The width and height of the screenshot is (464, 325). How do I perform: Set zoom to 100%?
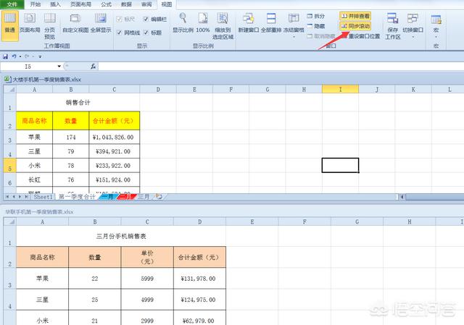coord(203,23)
